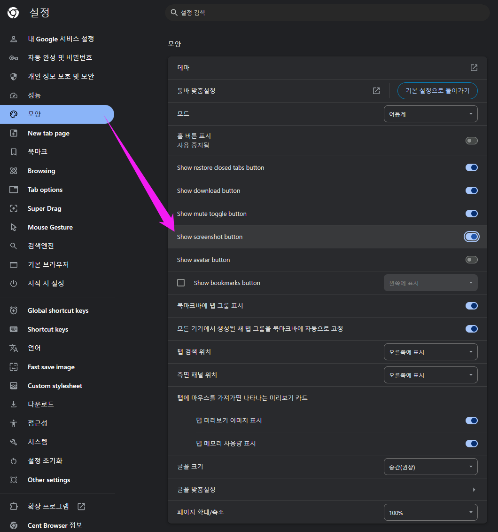Click the Global shortcut keys icon
The image size is (498, 532).
coord(14,310)
